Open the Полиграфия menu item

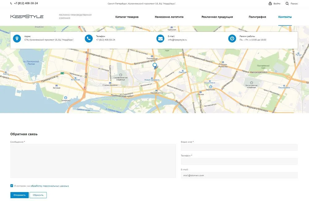pyautogui.click(x=257, y=17)
